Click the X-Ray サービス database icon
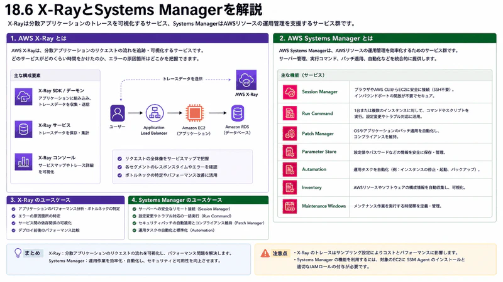The image size is (503, 282). pos(23,129)
